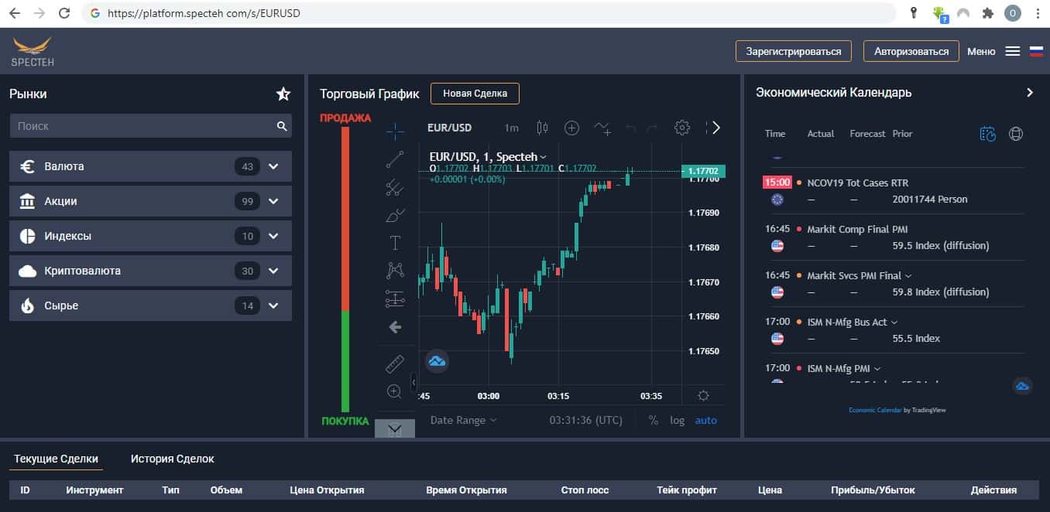Open the hamburger menu icon
Viewport: 1050px width, 512px height.
point(1012,51)
